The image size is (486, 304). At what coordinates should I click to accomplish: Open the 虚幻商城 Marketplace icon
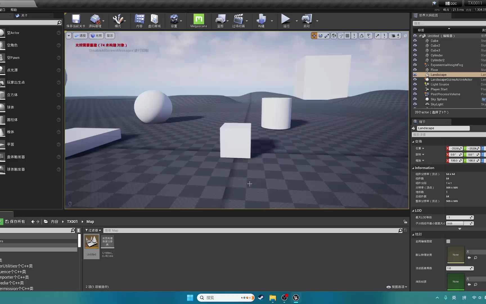[x=154, y=20]
